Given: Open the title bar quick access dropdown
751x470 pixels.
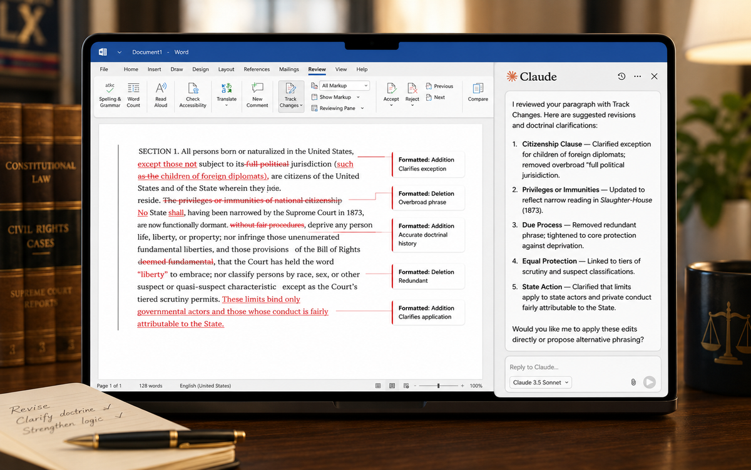Looking at the screenshot, I should coord(119,52).
